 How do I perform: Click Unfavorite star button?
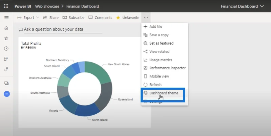click(128, 18)
